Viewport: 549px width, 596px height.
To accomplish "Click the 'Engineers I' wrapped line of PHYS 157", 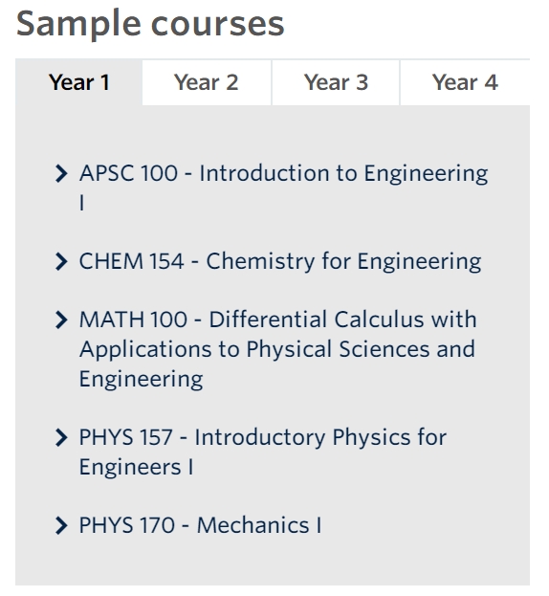I will [136, 467].
